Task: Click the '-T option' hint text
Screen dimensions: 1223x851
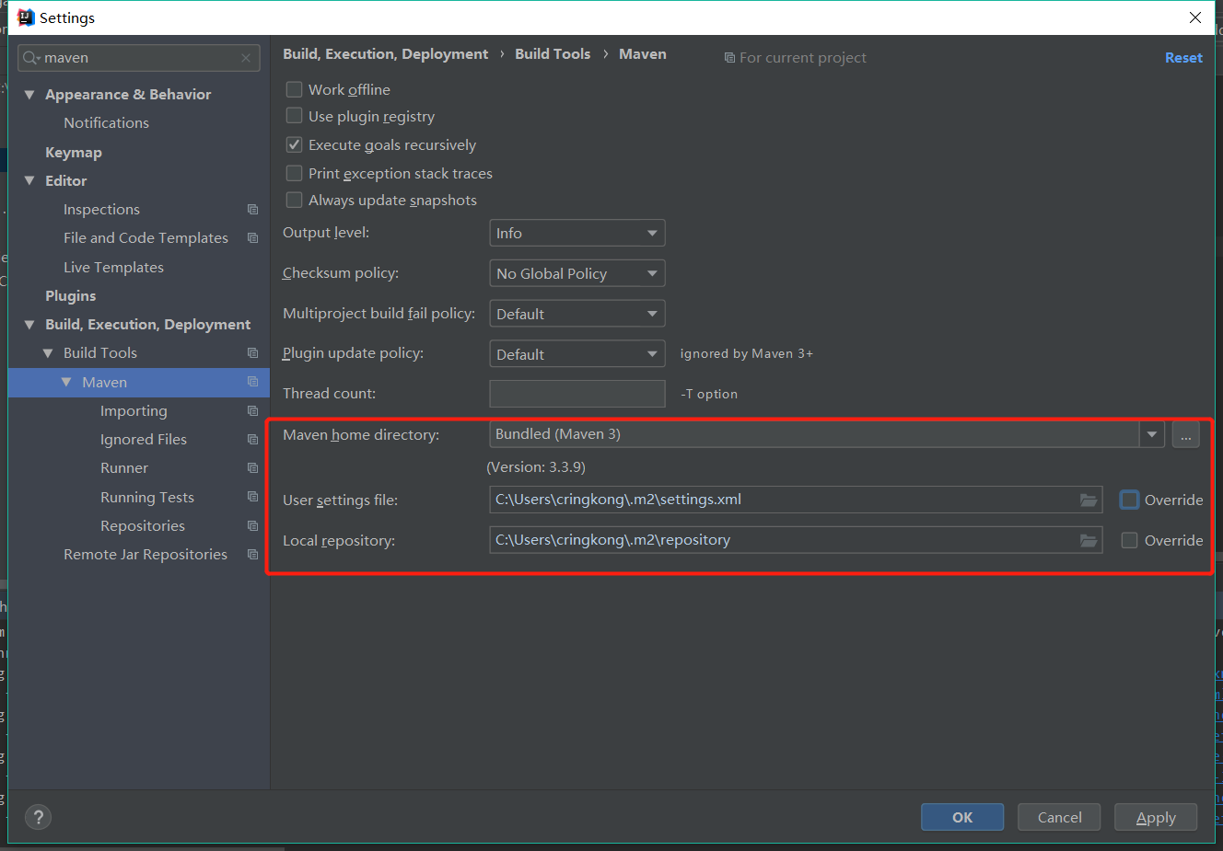Action: [709, 394]
